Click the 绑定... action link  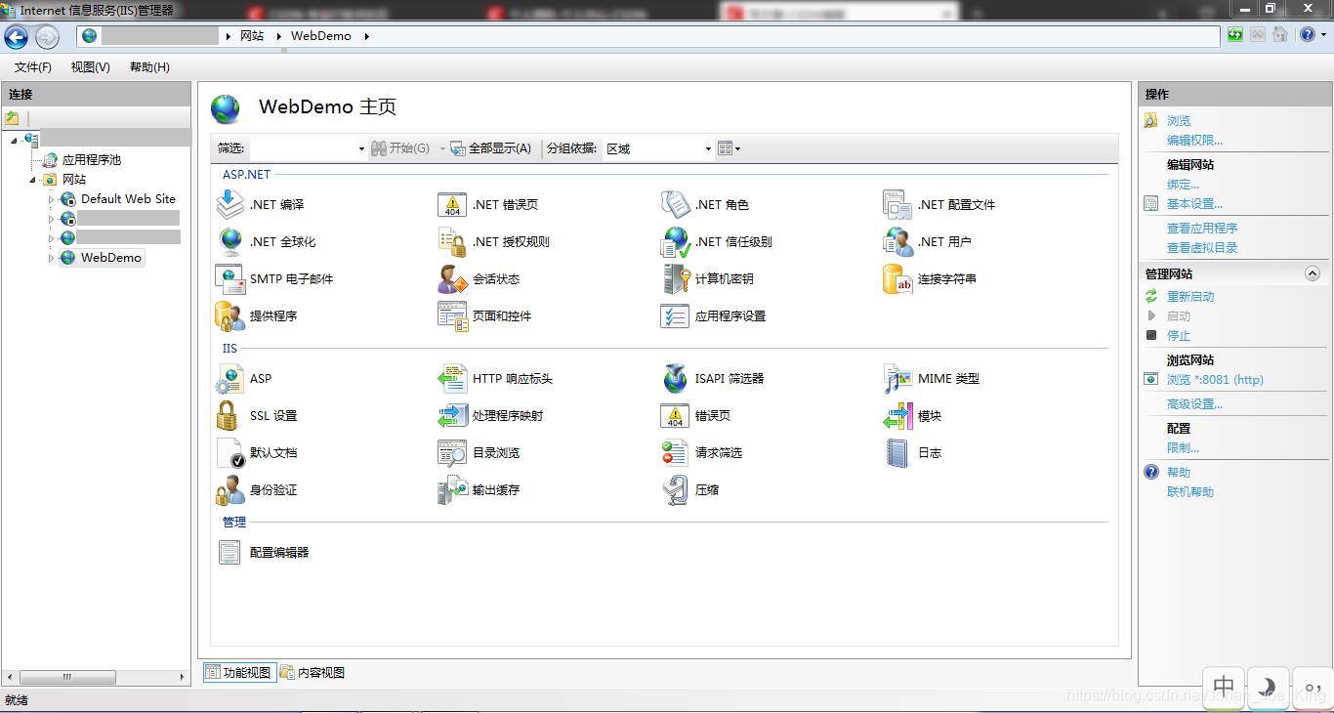[1183, 185]
